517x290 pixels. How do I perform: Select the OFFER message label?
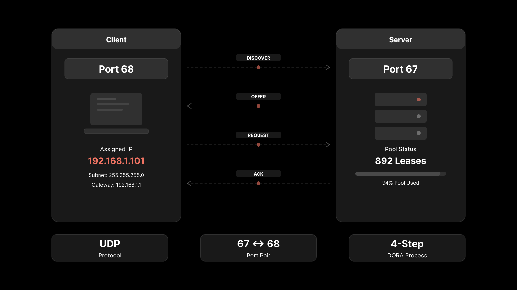tap(258, 97)
